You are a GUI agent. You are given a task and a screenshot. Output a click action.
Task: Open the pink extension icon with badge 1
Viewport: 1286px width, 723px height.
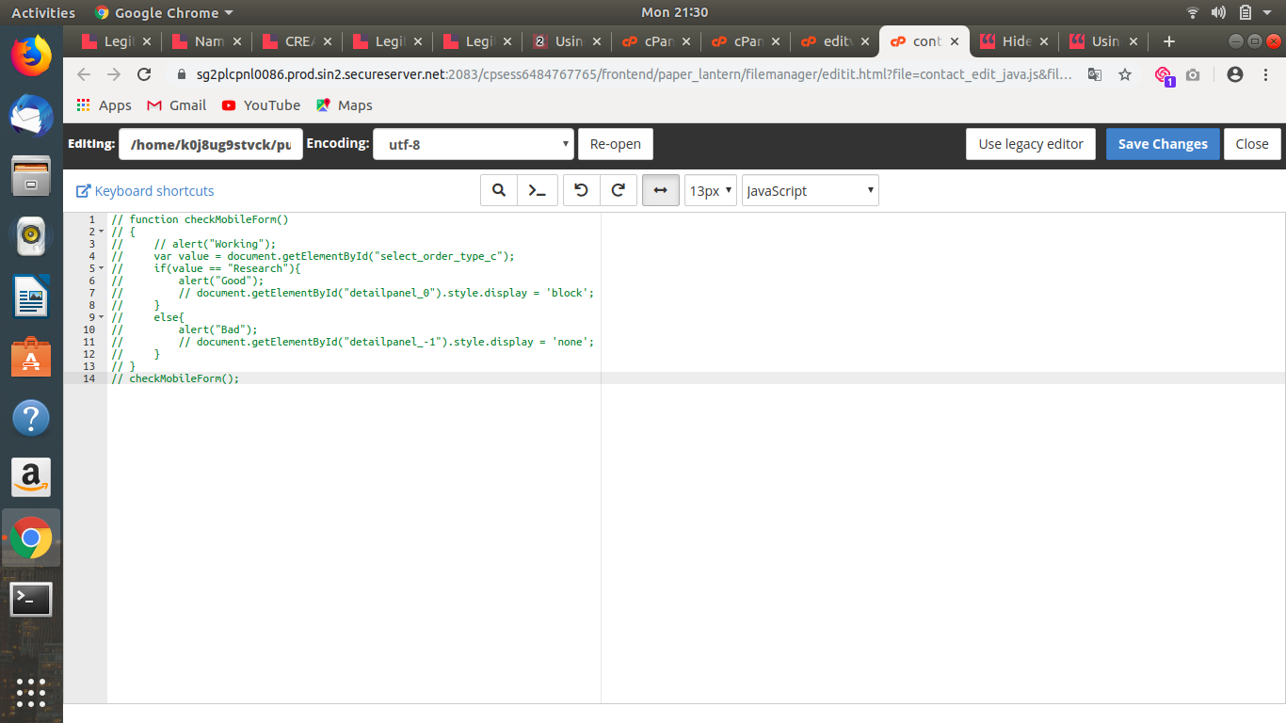coord(1164,75)
